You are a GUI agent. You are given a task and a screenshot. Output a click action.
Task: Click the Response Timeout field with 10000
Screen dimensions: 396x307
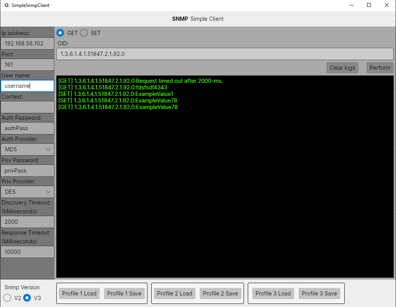pyautogui.click(x=27, y=252)
